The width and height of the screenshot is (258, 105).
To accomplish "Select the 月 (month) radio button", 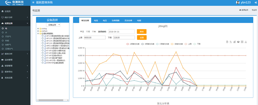I will pyautogui.click(x=87, y=31).
